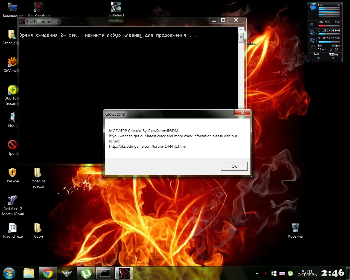Click the FRIDAY 9 date in the gadget
Viewport: 350px width, 280px height.
pos(333,56)
